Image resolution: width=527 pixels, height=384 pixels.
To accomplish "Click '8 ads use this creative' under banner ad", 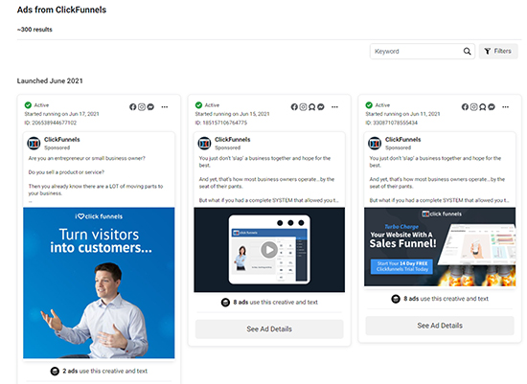I will click(x=446, y=299).
